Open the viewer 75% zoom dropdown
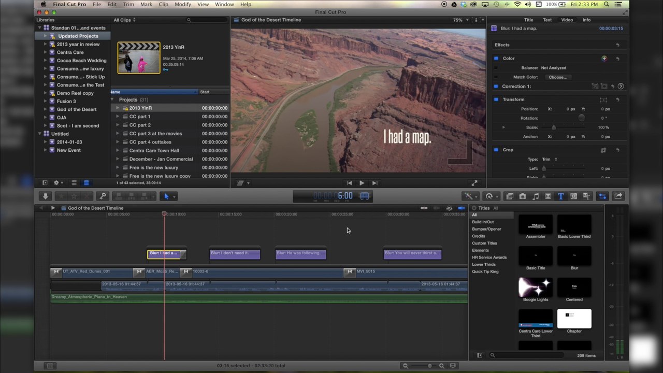This screenshot has height=373, width=663. (461, 20)
